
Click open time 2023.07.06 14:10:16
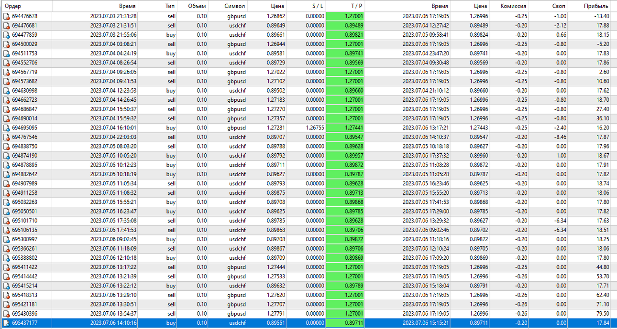tap(113, 323)
